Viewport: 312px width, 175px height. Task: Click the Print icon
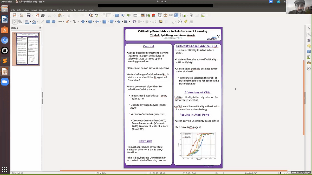(43, 15)
